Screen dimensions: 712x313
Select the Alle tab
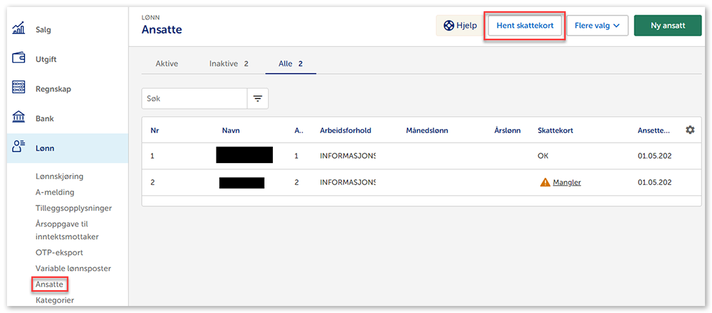290,63
